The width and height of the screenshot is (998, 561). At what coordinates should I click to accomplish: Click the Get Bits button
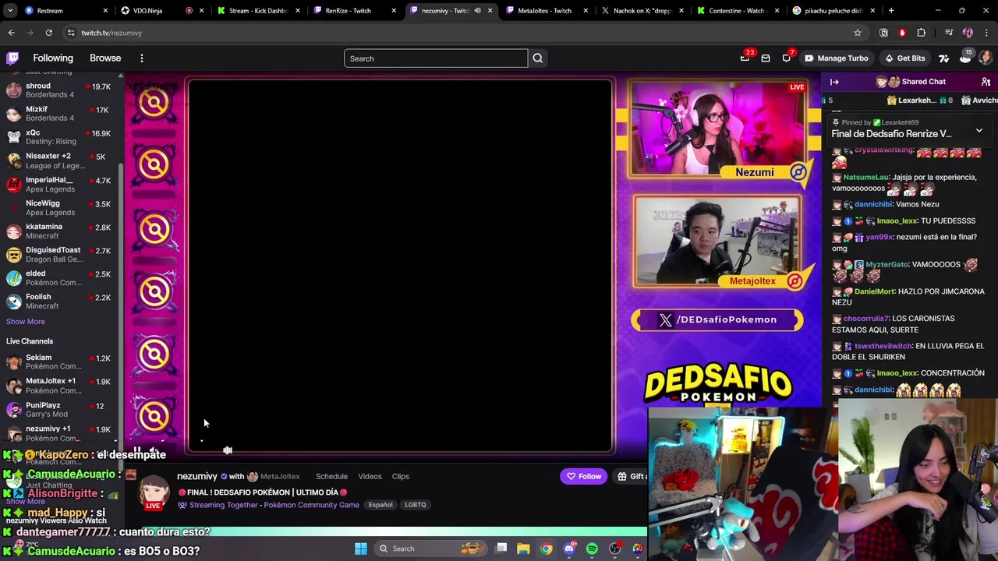pyautogui.click(x=904, y=58)
